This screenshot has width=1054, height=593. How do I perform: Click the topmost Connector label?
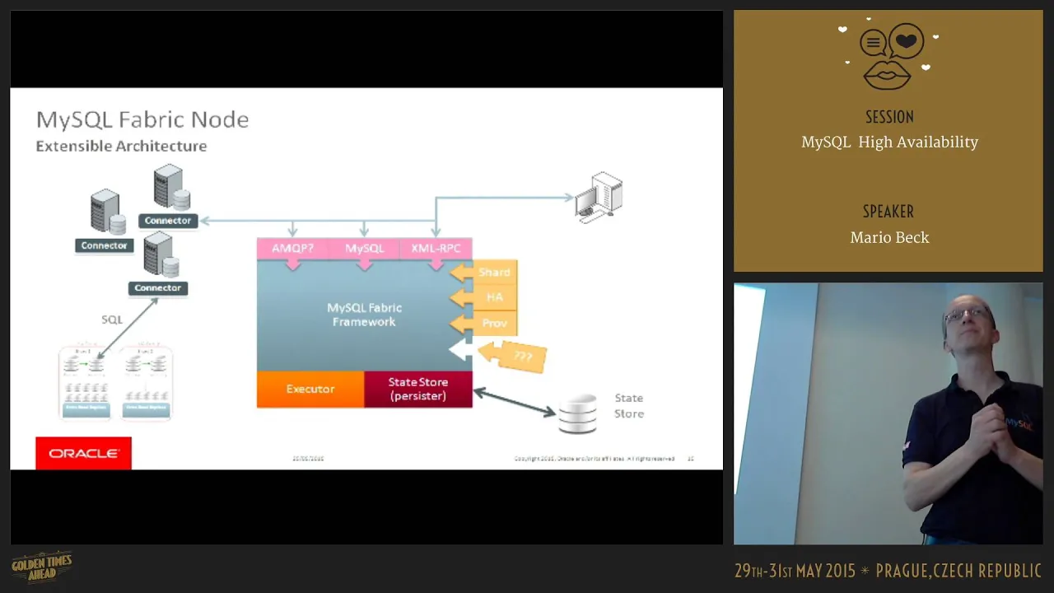pyautogui.click(x=168, y=221)
